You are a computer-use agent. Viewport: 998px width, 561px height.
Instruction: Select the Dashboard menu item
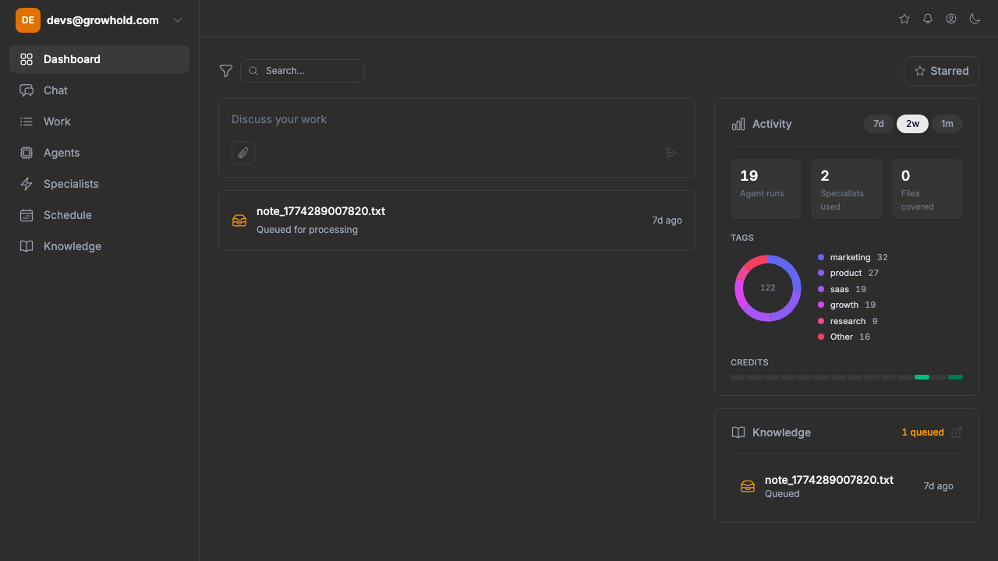(x=72, y=58)
